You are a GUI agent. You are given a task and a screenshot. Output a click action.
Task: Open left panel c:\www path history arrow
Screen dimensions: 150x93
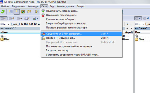coord(1,28)
